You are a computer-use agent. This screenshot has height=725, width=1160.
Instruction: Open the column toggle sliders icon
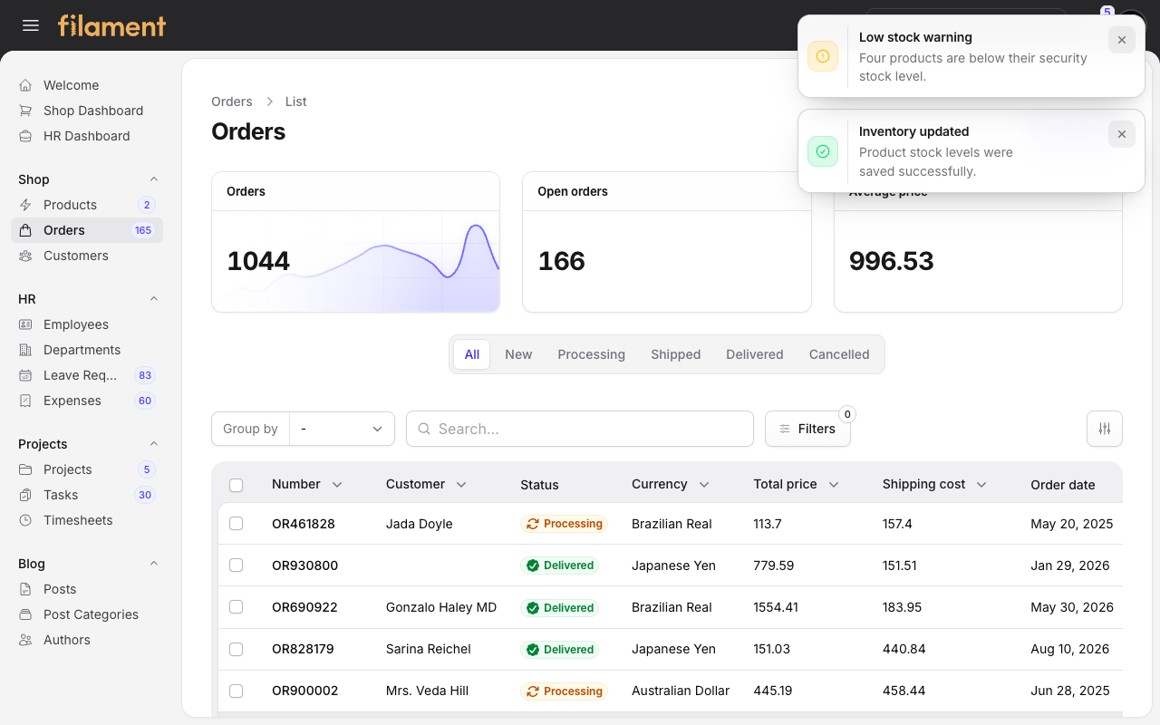coord(1105,429)
